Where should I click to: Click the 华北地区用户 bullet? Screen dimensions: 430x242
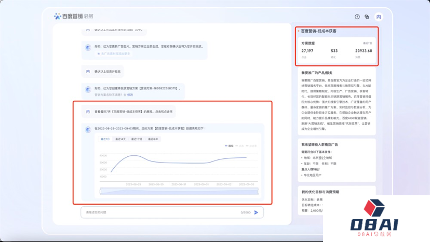click(311, 175)
